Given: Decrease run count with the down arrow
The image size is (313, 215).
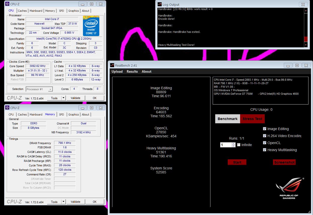Looking at the screenshot, I should tap(234, 146).
